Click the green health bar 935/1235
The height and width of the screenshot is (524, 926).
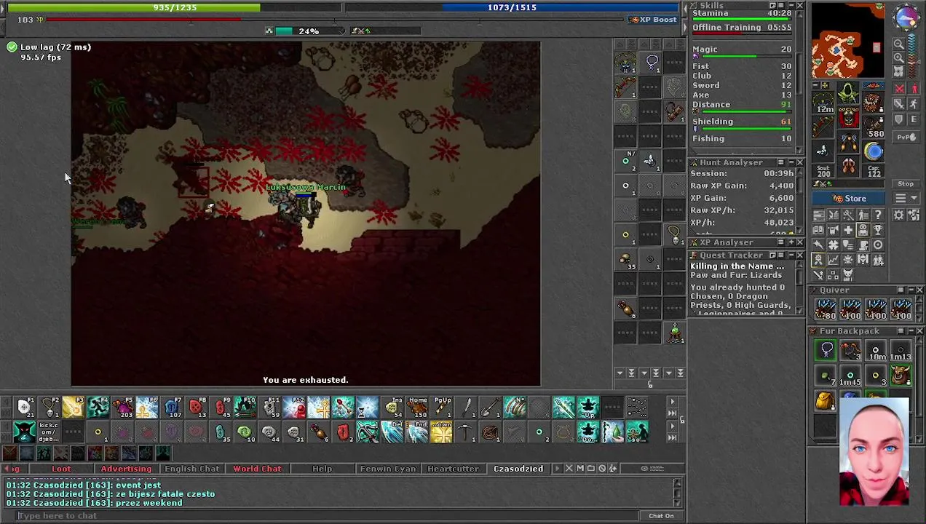[175, 7]
